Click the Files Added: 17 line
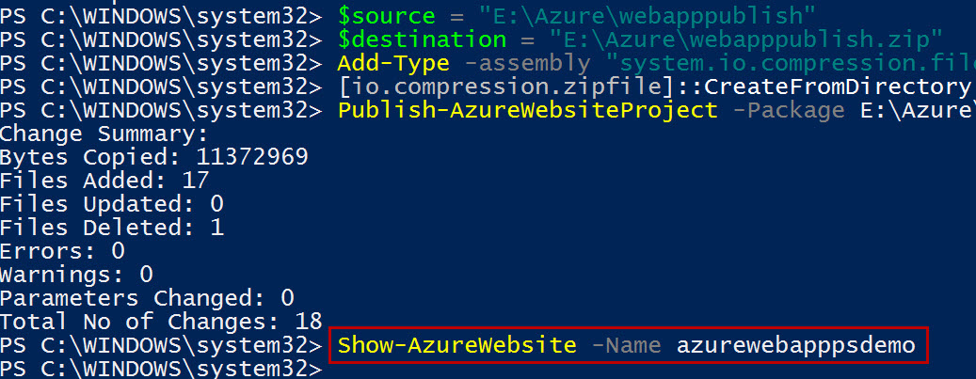The image size is (976, 379). [104, 182]
